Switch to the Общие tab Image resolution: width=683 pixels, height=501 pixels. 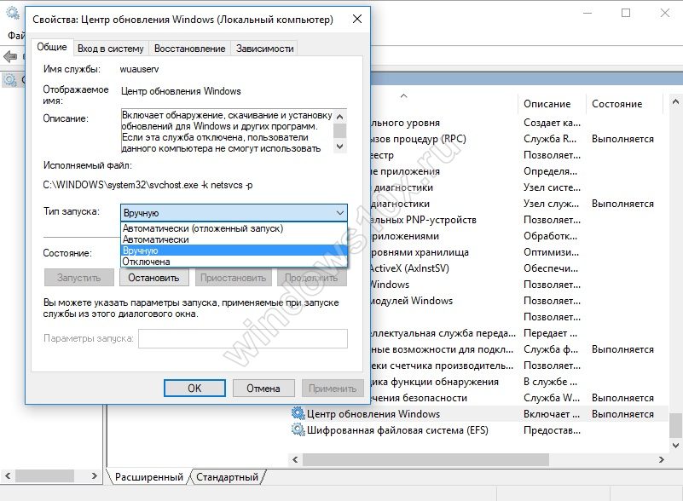coord(52,47)
